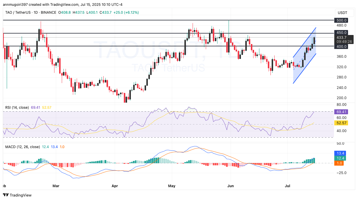Click the 240.0 price axis tick
Viewport: 358px width, 200px height.
point(342,87)
